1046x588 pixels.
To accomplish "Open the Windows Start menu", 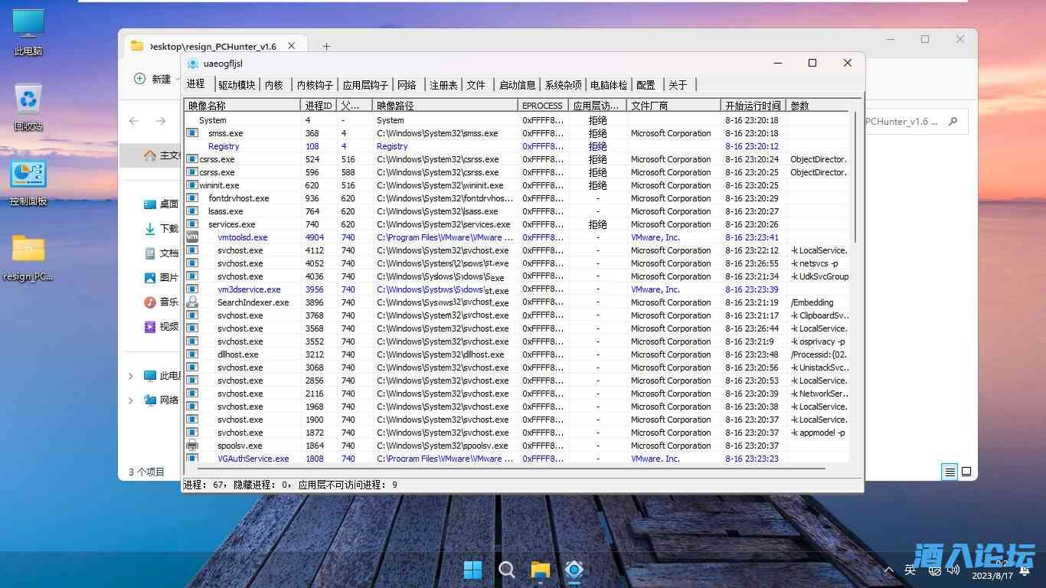I will point(473,570).
